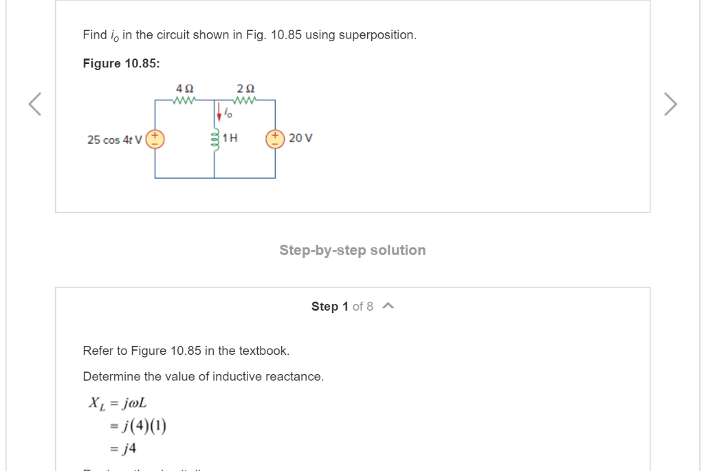Click the 2 Ω resistor in the circuit
The width and height of the screenshot is (704, 471).
pyautogui.click(x=245, y=100)
